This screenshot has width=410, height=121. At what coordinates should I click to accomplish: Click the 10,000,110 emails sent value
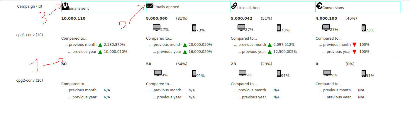click(x=73, y=19)
